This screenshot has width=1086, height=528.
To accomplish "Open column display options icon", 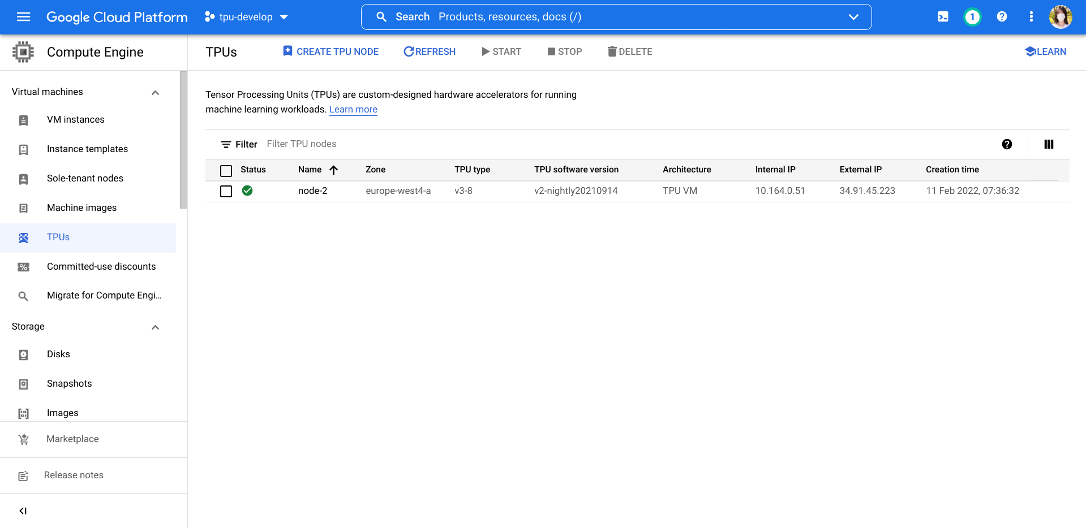I will click(1049, 144).
